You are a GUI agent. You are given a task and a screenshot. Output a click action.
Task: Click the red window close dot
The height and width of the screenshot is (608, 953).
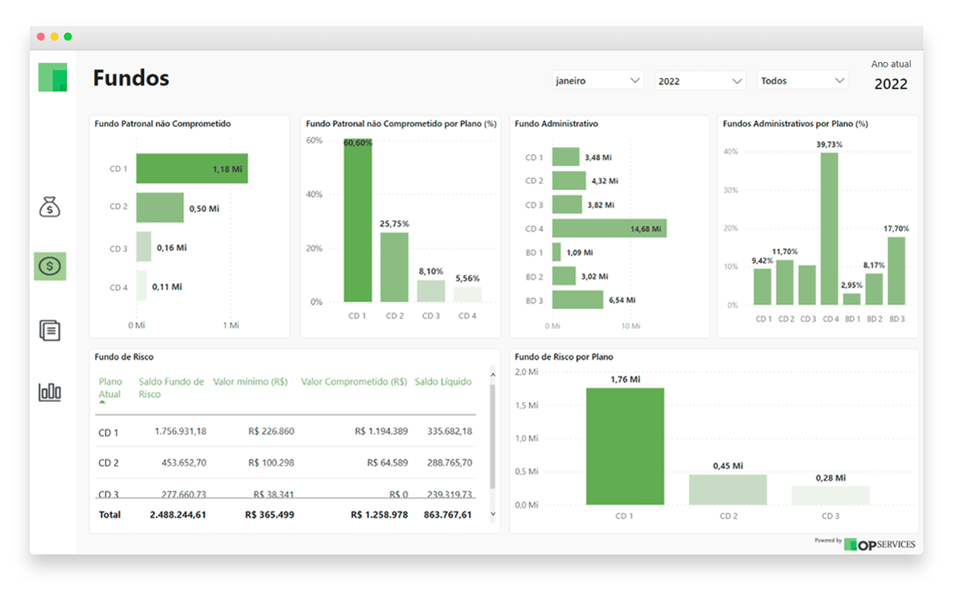point(41,37)
